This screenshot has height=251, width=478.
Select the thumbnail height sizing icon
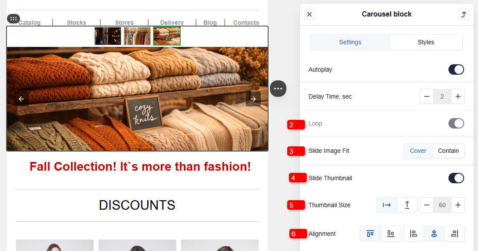(407, 205)
